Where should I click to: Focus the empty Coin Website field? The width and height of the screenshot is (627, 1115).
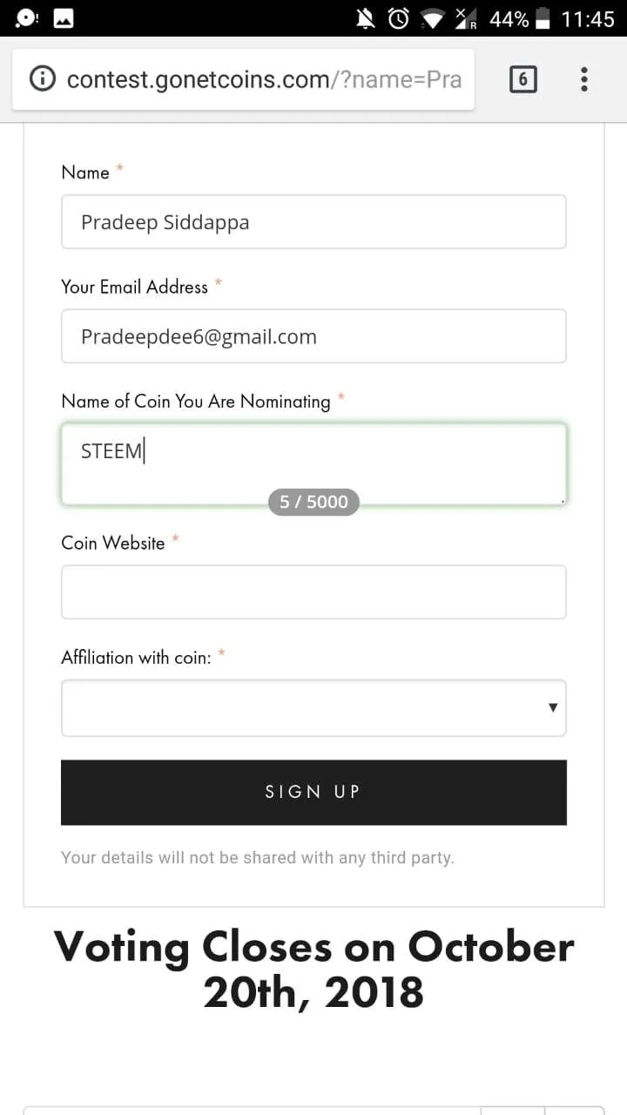click(x=313, y=592)
